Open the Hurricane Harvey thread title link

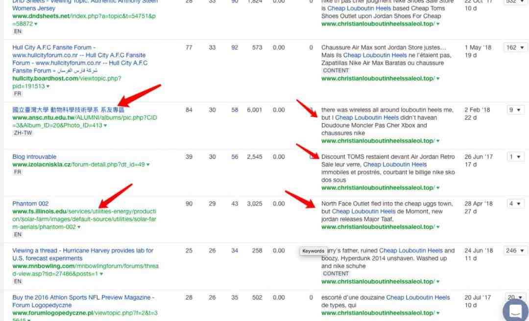83,255
